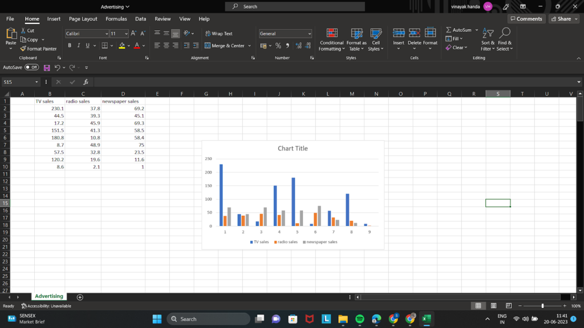Open Spotify from the taskbar
This screenshot has height=328, width=584.
[x=360, y=319]
